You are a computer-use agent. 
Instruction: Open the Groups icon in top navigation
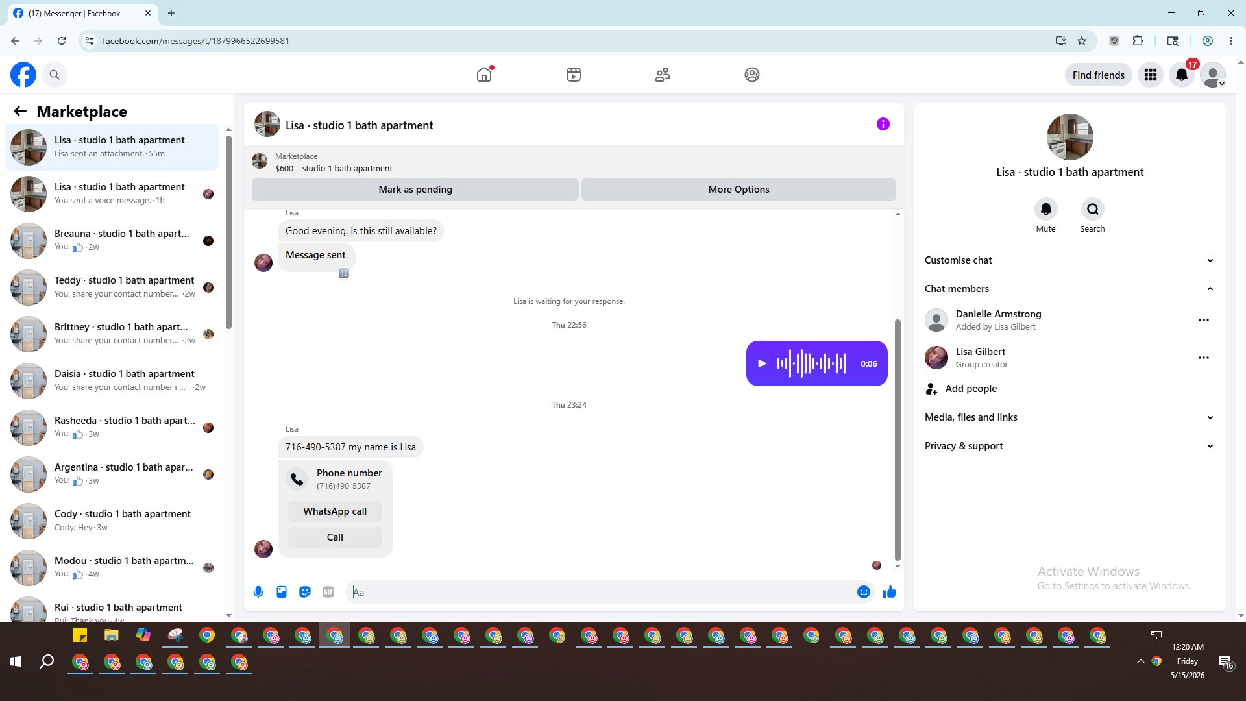pyautogui.click(x=752, y=75)
